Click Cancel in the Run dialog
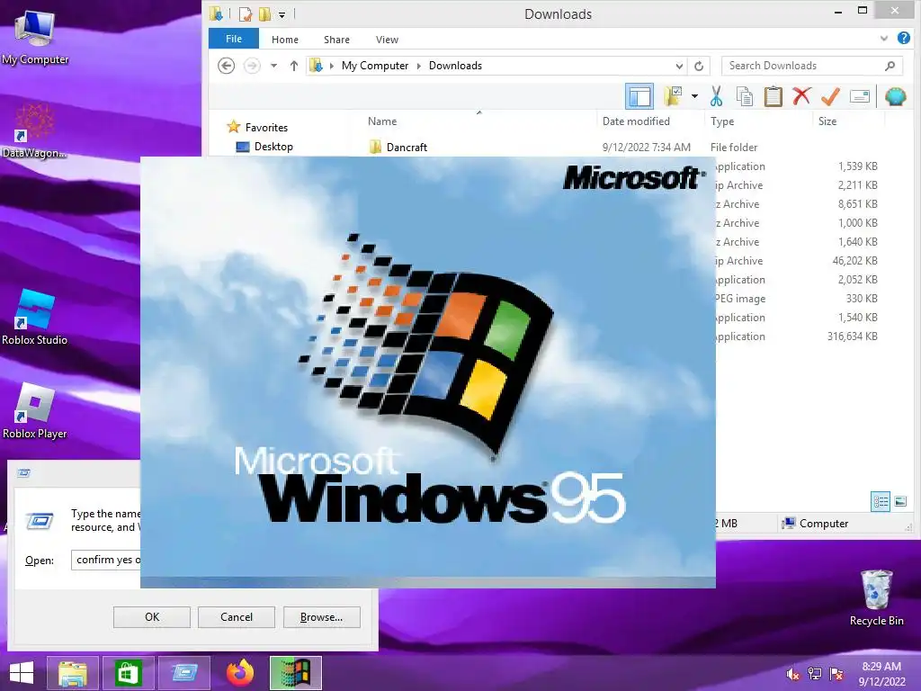Image resolution: width=921 pixels, height=691 pixels. tap(237, 617)
